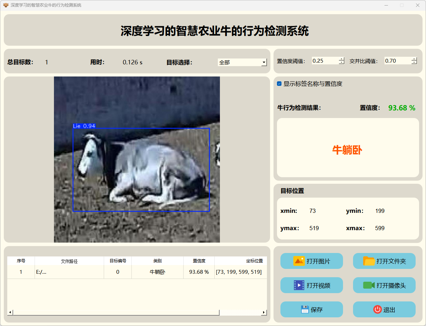Click the film strip icon for 打开视频
426x326 pixels.
(x=299, y=285)
